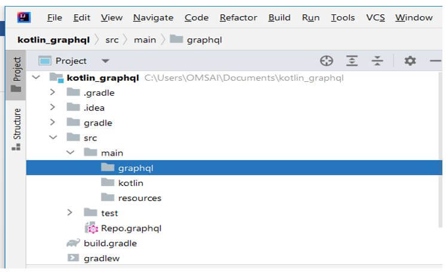Open the Project view dropdown arrow
This screenshot has width=446, height=272.
[105, 61]
